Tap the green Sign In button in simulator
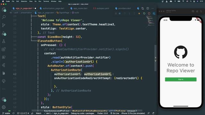 [181, 80]
